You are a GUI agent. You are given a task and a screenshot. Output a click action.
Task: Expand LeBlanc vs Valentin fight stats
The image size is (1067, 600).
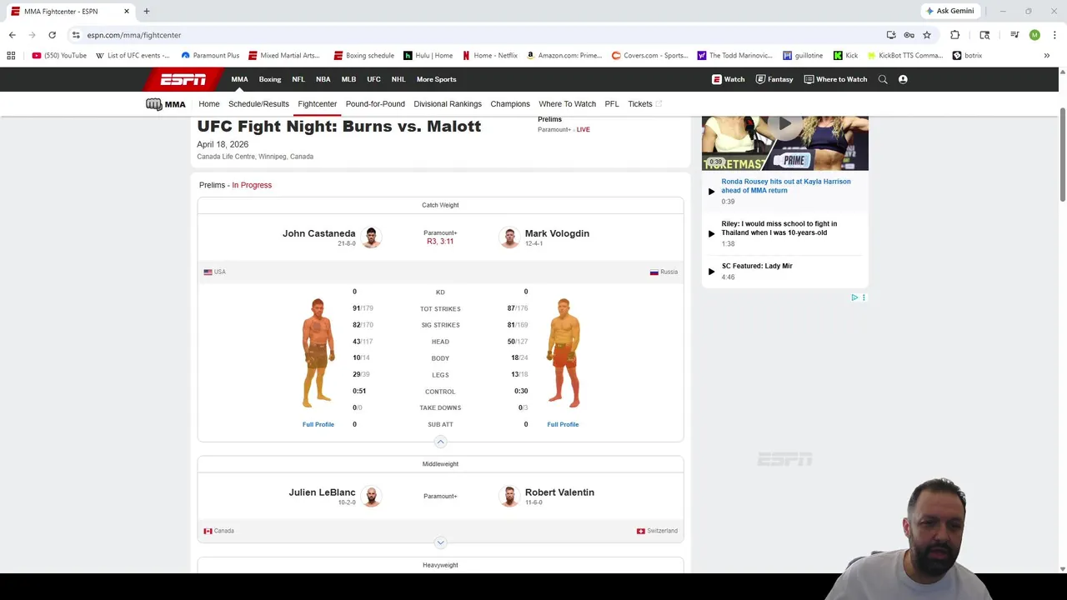(440, 542)
